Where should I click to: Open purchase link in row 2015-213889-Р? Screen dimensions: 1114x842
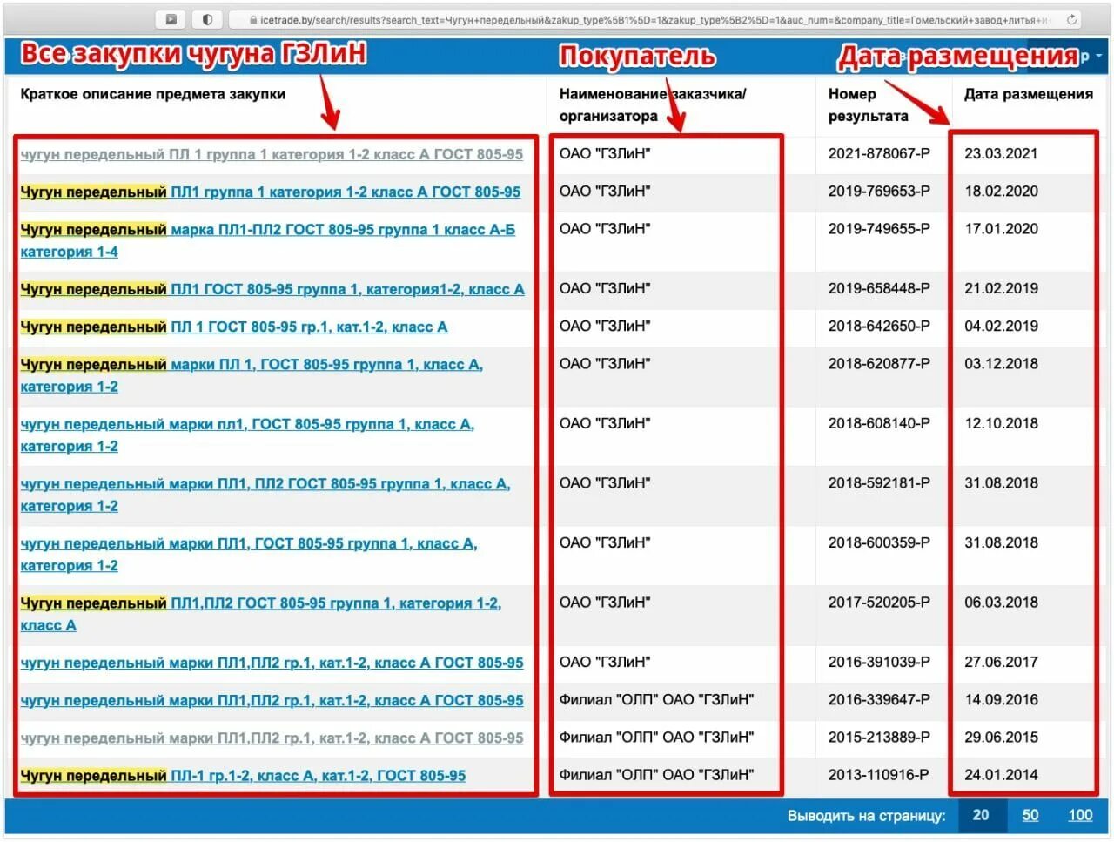(x=272, y=738)
